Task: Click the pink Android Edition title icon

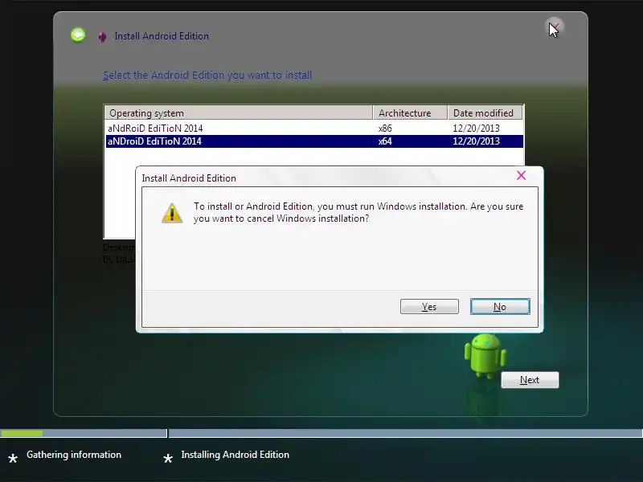Action: pos(103,36)
